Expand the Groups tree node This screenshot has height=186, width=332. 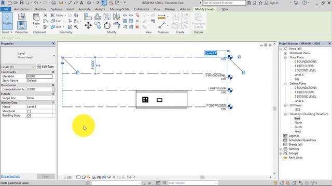point(281,153)
